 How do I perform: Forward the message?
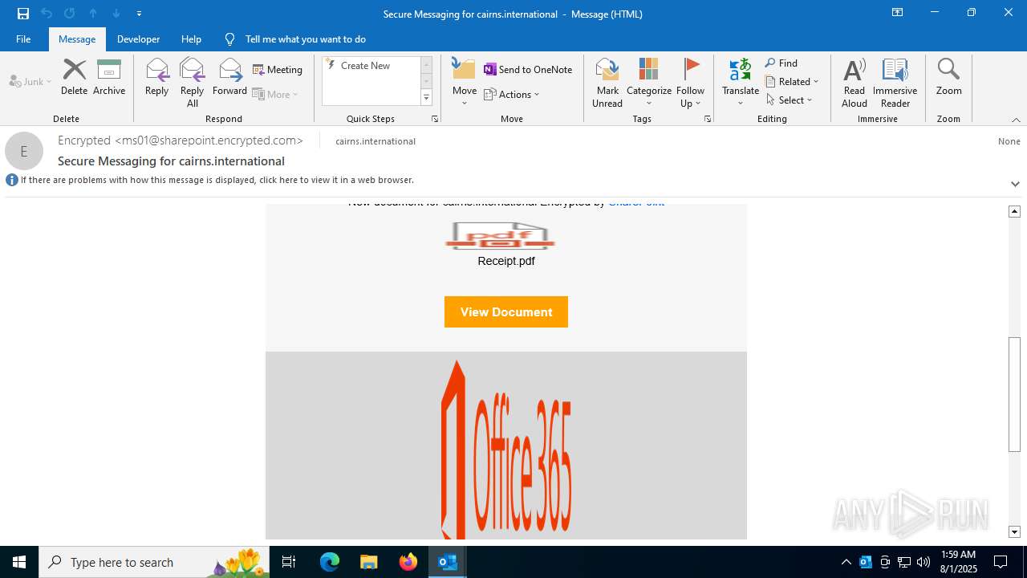[229, 77]
